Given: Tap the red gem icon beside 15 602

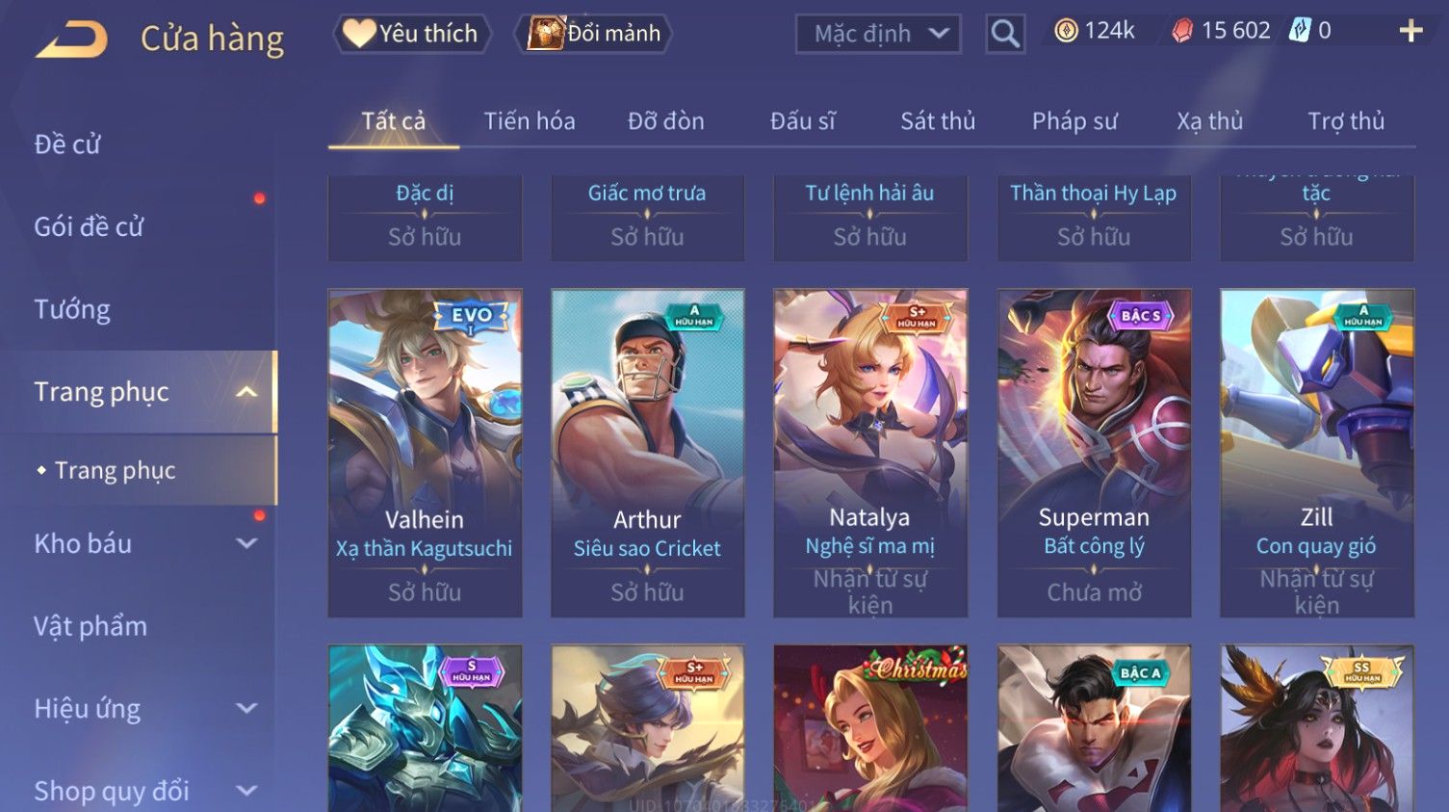Looking at the screenshot, I should pos(1182,32).
